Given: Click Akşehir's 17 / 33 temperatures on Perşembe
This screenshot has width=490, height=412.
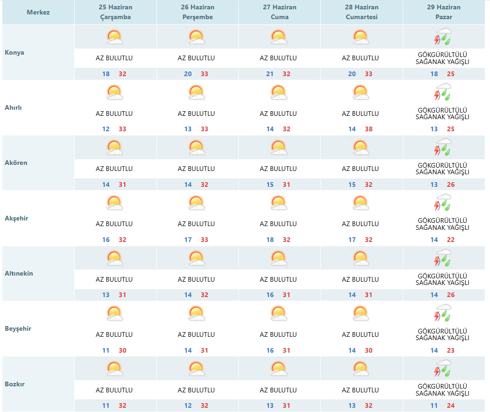Looking at the screenshot, I should (x=196, y=240).
